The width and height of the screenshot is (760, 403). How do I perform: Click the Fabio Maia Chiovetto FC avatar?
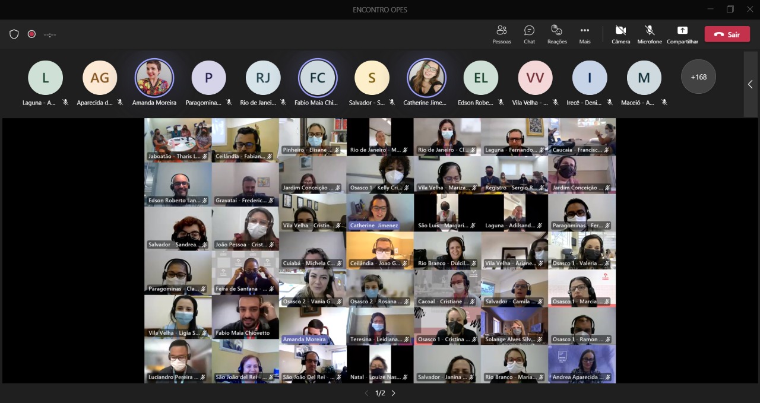[318, 78]
